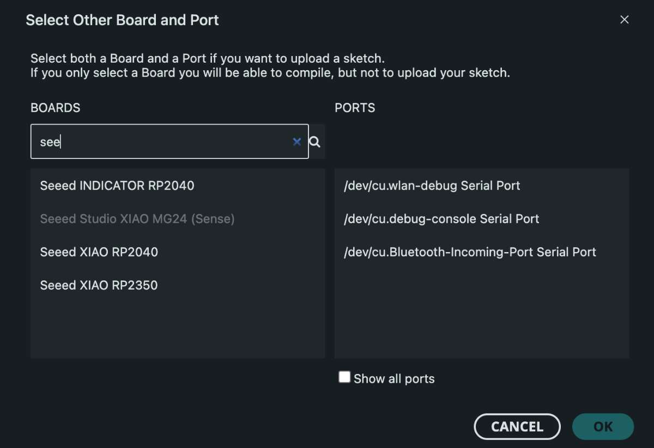
Task: Focus the board search field containing "see"
Action: [163, 142]
